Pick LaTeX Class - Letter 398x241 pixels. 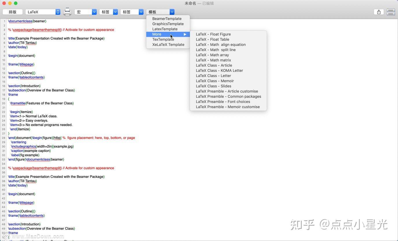pyautogui.click(x=228, y=76)
